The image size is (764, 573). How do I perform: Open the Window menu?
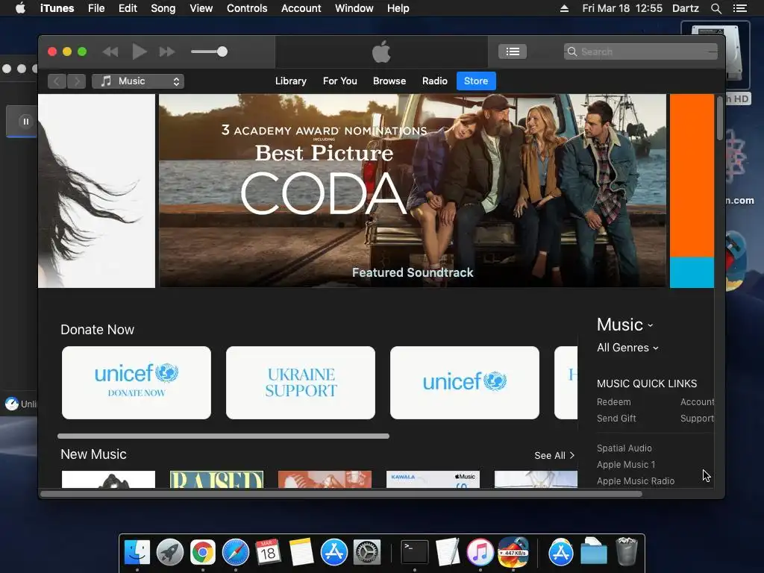[x=354, y=8]
